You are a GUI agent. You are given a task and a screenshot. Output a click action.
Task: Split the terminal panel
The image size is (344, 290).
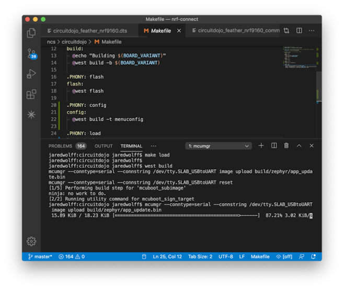[x=274, y=146]
